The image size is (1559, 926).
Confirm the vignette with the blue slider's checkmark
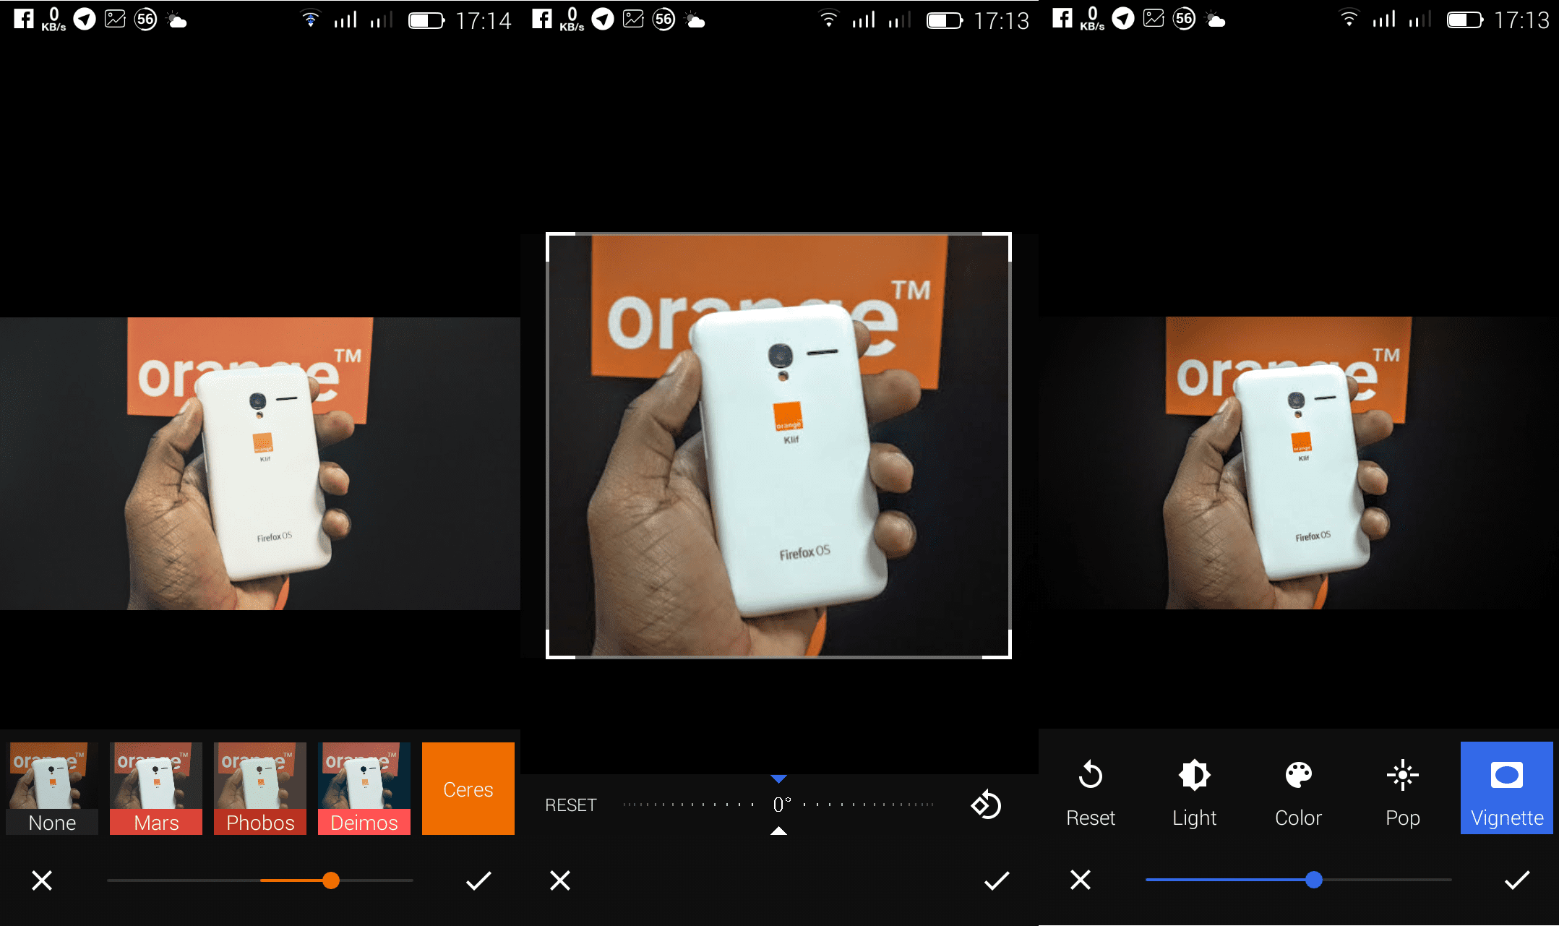pyautogui.click(x=1517, y=880)
